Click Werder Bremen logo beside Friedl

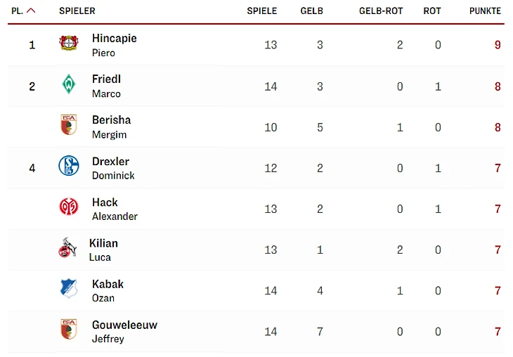(x=69, y=85)
